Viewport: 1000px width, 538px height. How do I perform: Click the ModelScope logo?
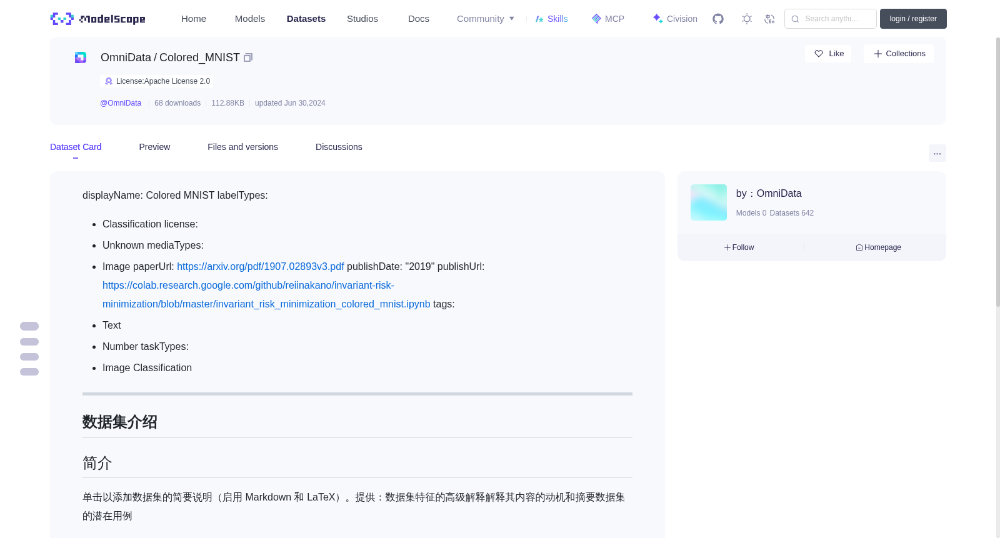[x=97, y=19]
